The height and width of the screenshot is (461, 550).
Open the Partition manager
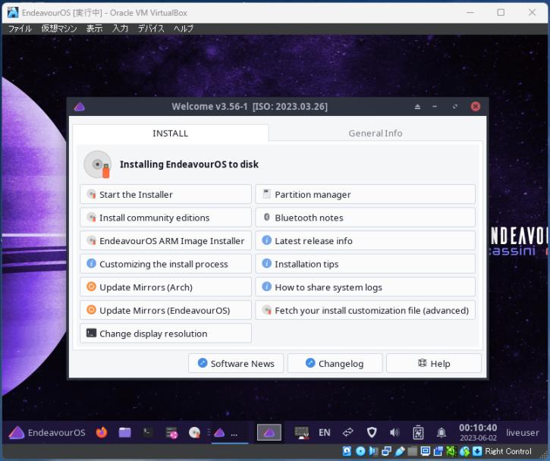point(365,194)
